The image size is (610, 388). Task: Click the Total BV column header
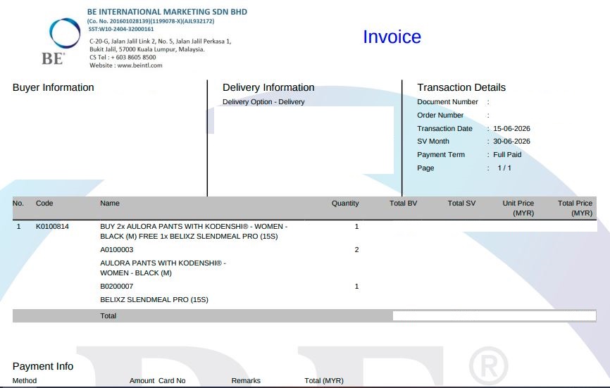[403, 203]
